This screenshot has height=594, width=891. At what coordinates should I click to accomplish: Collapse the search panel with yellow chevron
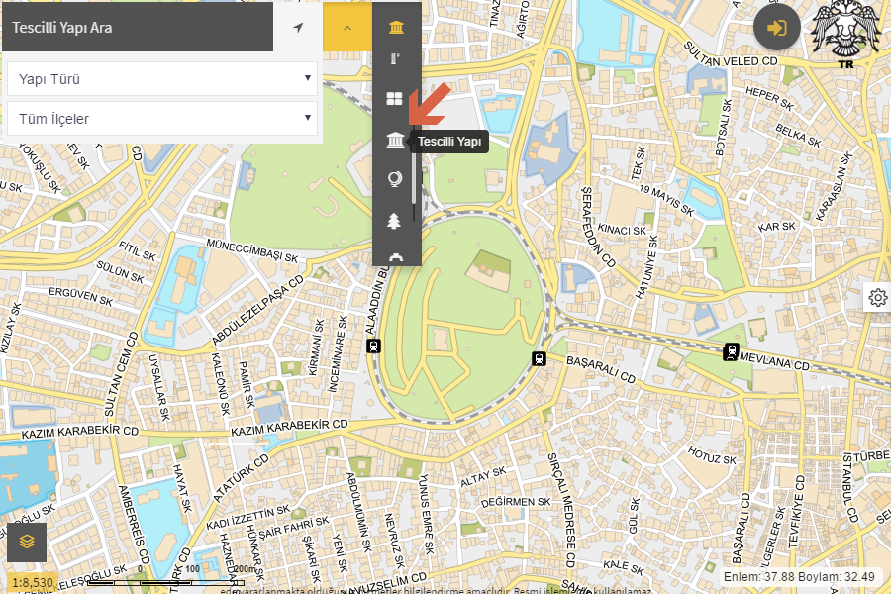click(x=347, y=27)
